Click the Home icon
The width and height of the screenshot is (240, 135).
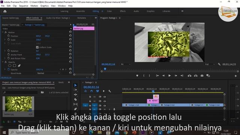pos(5,11)
